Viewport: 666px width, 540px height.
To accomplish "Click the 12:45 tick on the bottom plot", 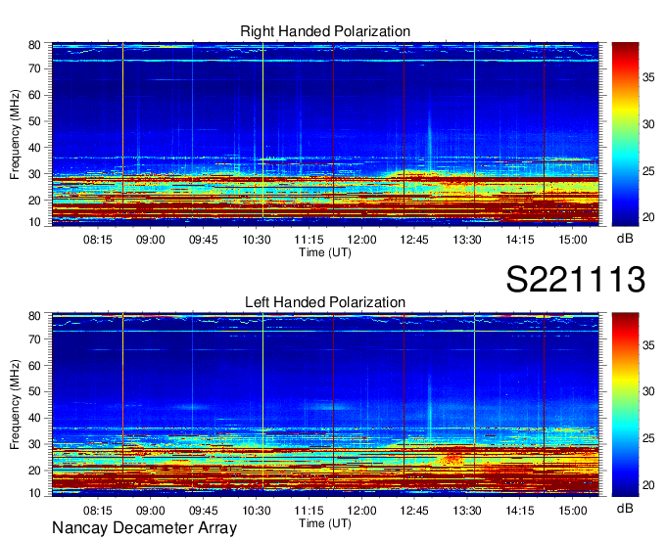I will (x=414, y=511).
